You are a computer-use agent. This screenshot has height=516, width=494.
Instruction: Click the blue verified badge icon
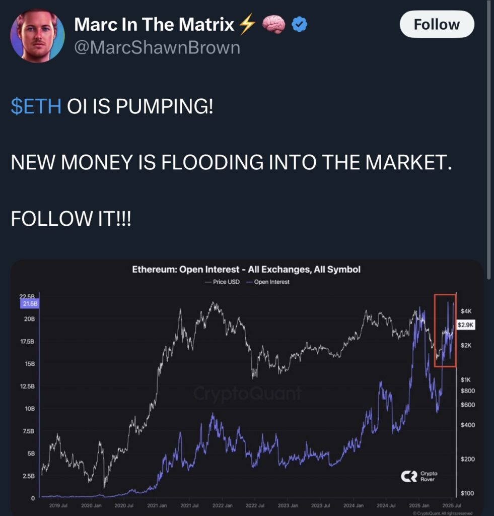point(299,24)
